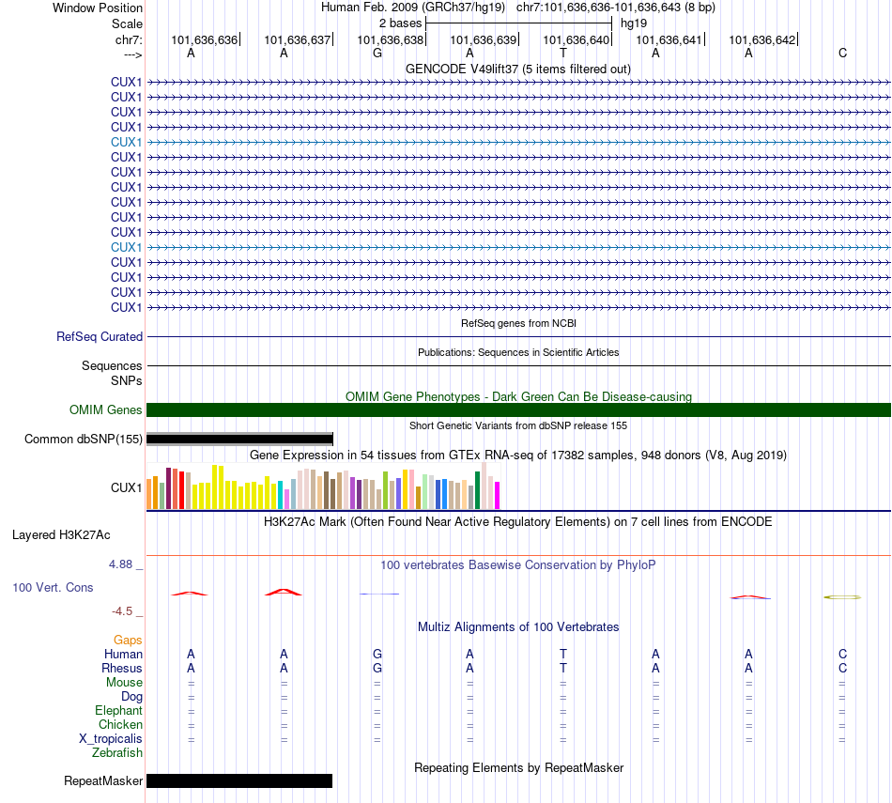
Task: Click the magenta bar in the GTEx chart
Action: (x=498, y=495)
